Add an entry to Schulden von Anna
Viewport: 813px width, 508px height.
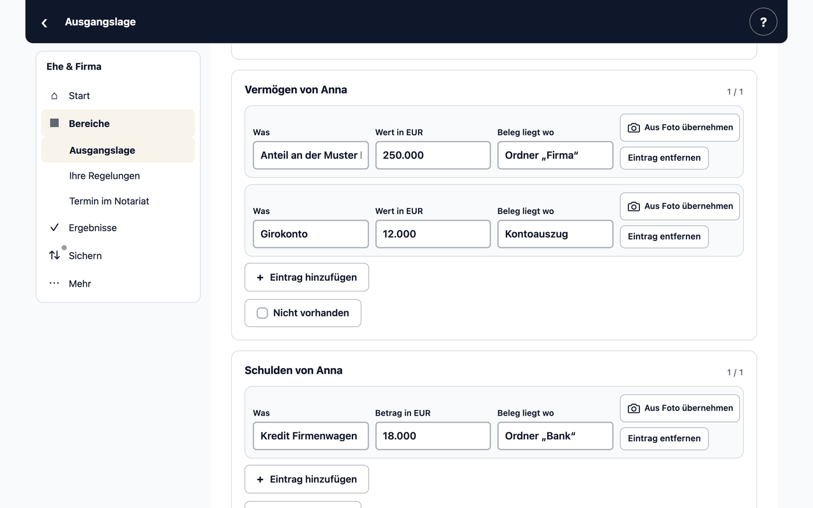coord(307,480)
